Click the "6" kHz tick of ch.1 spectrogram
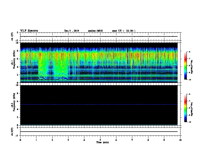The width and height of the screenshot is (203, 157). pos(18,59)
